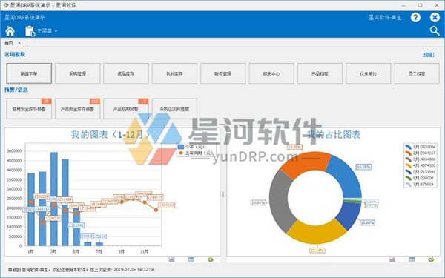445x278 pixels.
Task: Click the splitter handle between the two charts
Action: point(223,194)
